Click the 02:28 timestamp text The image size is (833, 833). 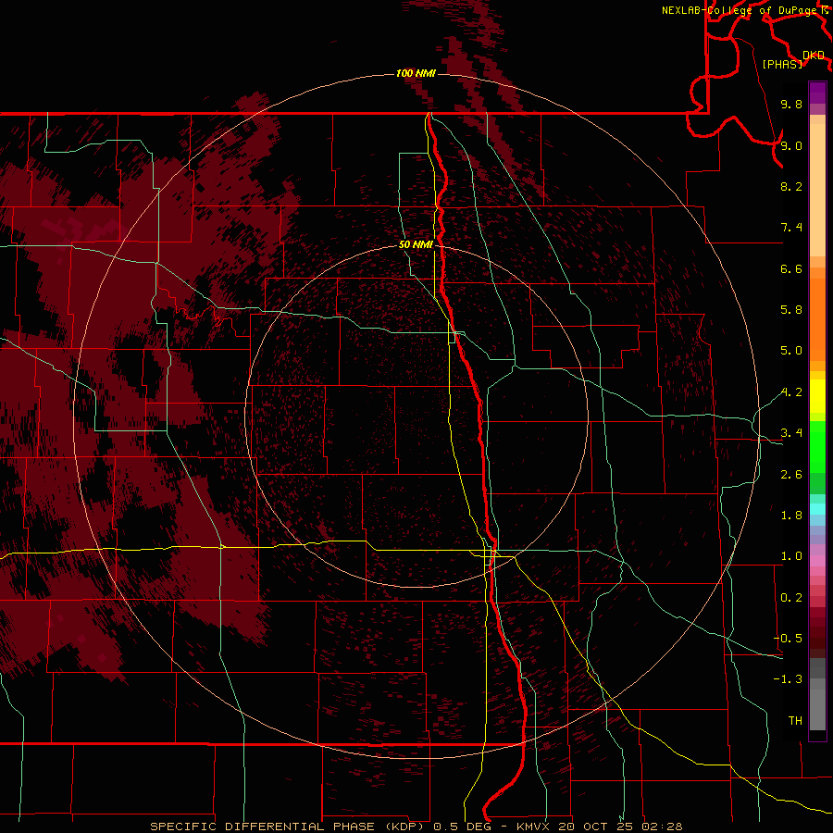coord(662,827)
